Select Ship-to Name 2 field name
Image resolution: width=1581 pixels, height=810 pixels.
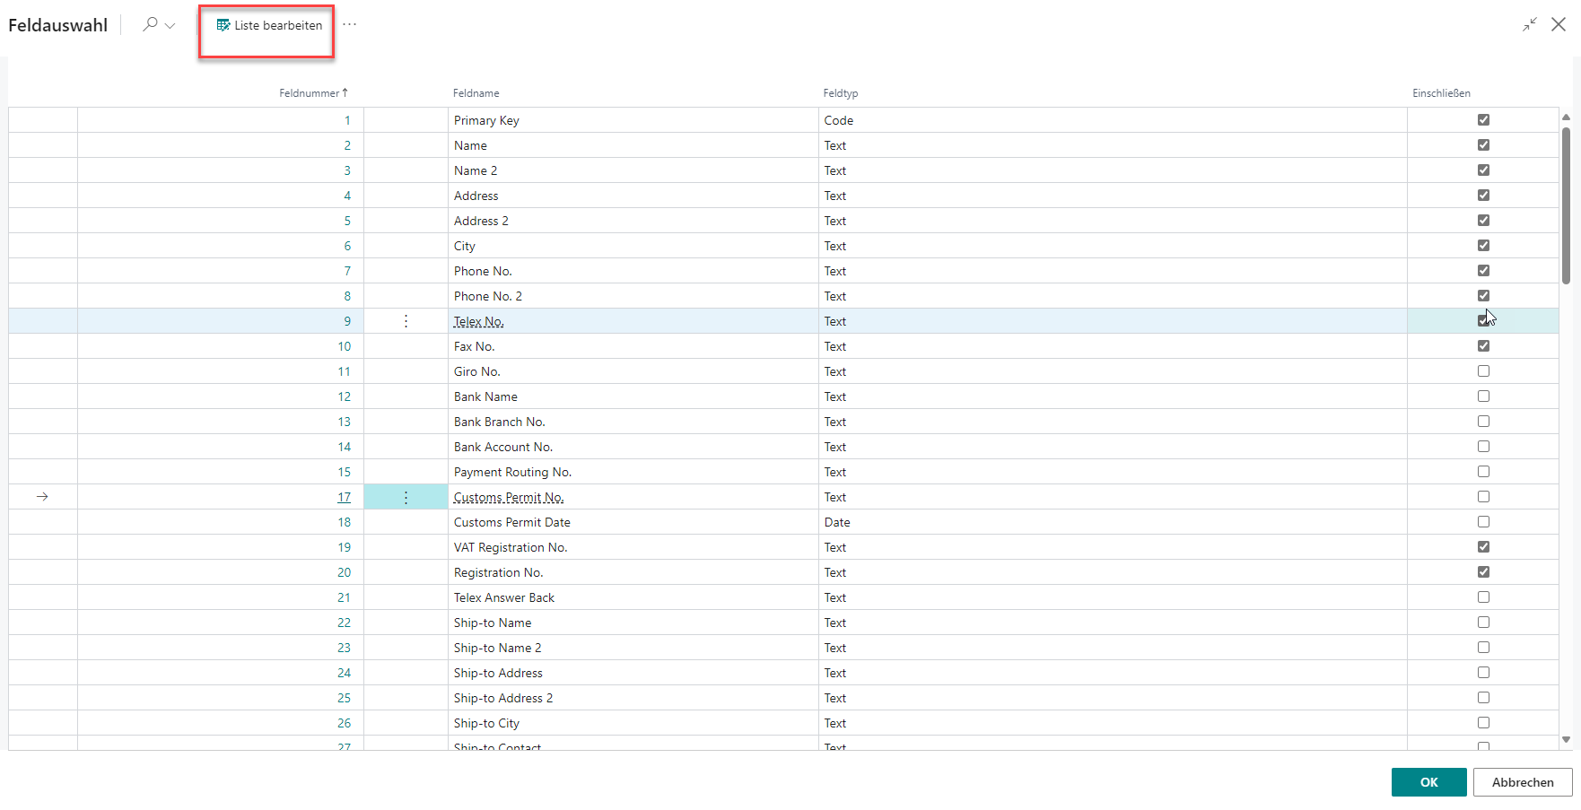click(498, 648)
